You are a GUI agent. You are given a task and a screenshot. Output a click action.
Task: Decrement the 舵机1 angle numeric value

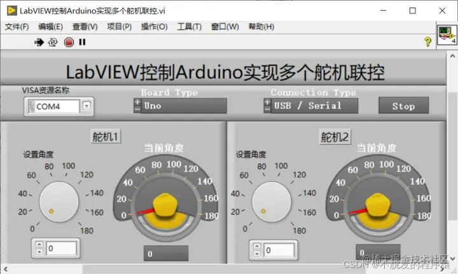click(39, 252)
